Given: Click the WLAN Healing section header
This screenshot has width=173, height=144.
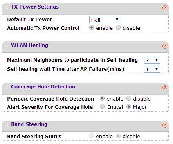Looking at the screenshot, I should click(x=85, y=47).
